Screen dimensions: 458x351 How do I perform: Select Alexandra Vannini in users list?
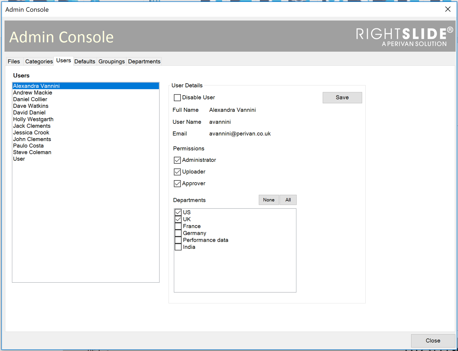[x=86, y=86]
